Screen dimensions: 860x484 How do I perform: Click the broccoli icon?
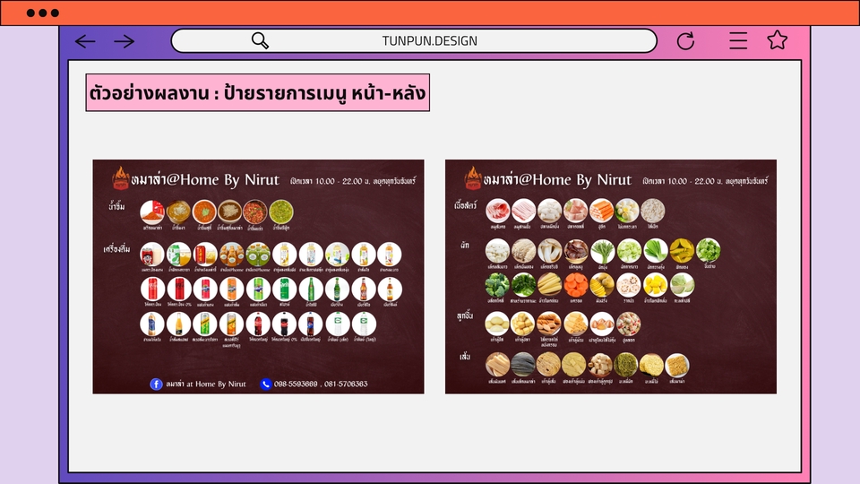(497, 286)
